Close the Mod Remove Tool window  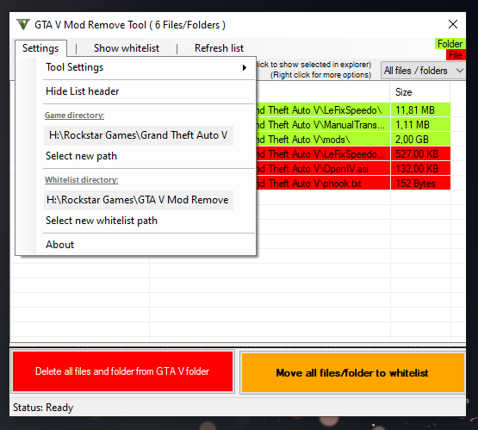click(453, 24)
